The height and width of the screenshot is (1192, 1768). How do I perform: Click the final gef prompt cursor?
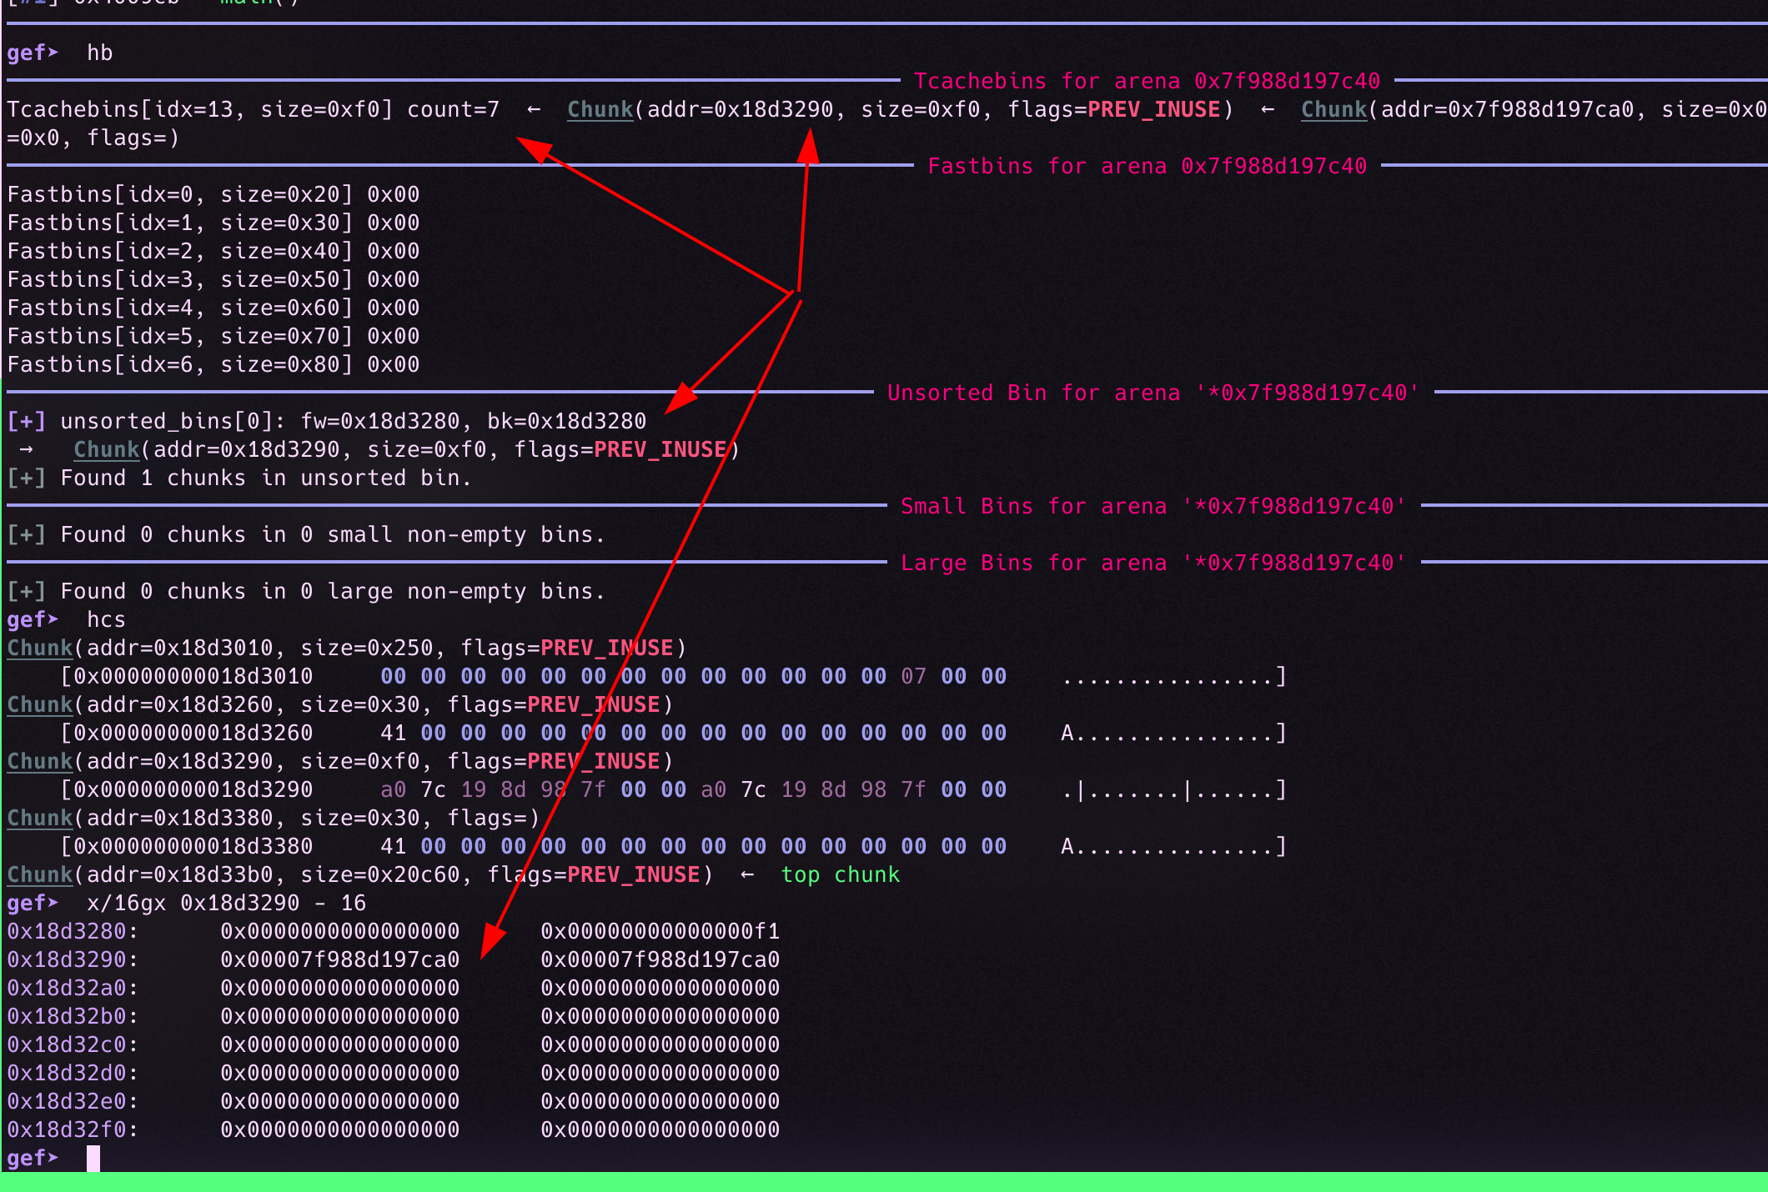pyautogui.click(x=93, y=1158)
